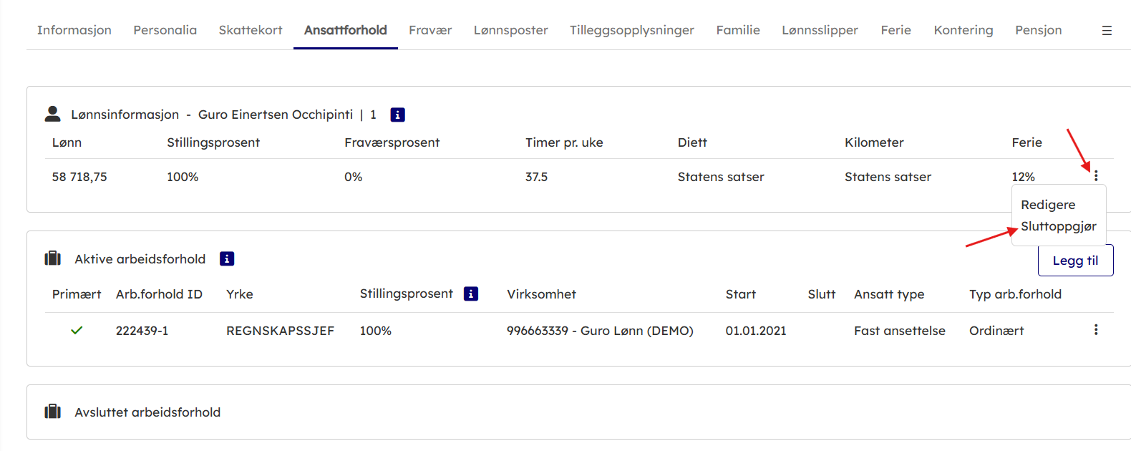The width and height of the screenshot is (1131, 451).
Task: Click arbeidsforhold ID 222439-1
Action: tap(142, 331)
